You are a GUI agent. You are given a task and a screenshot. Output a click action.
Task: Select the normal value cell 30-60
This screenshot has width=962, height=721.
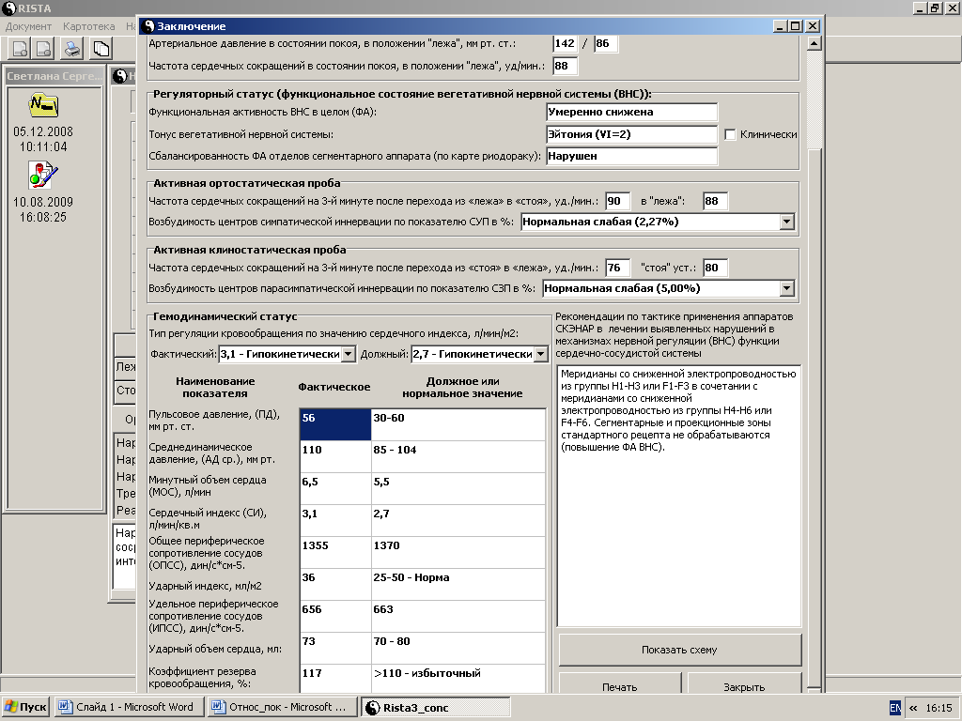pos(458,424)
